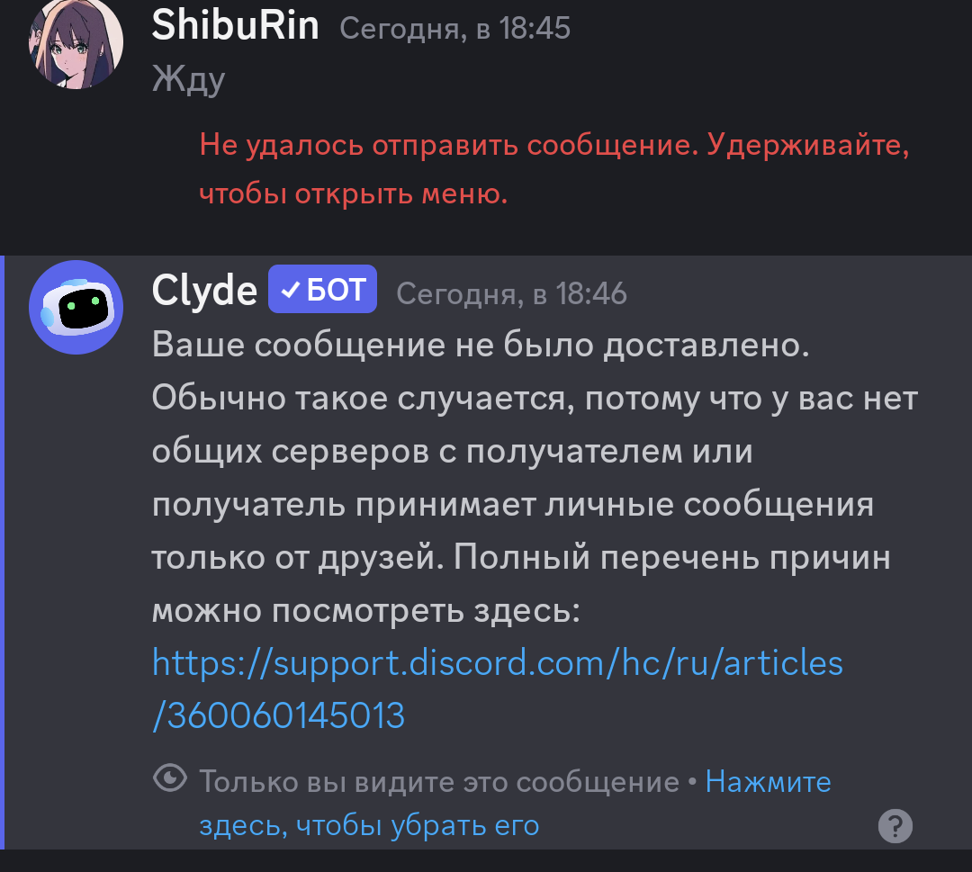The image size is (972, 872).
Task: Tap the eye icon beside visibility notice
Action: coord(170,778)
